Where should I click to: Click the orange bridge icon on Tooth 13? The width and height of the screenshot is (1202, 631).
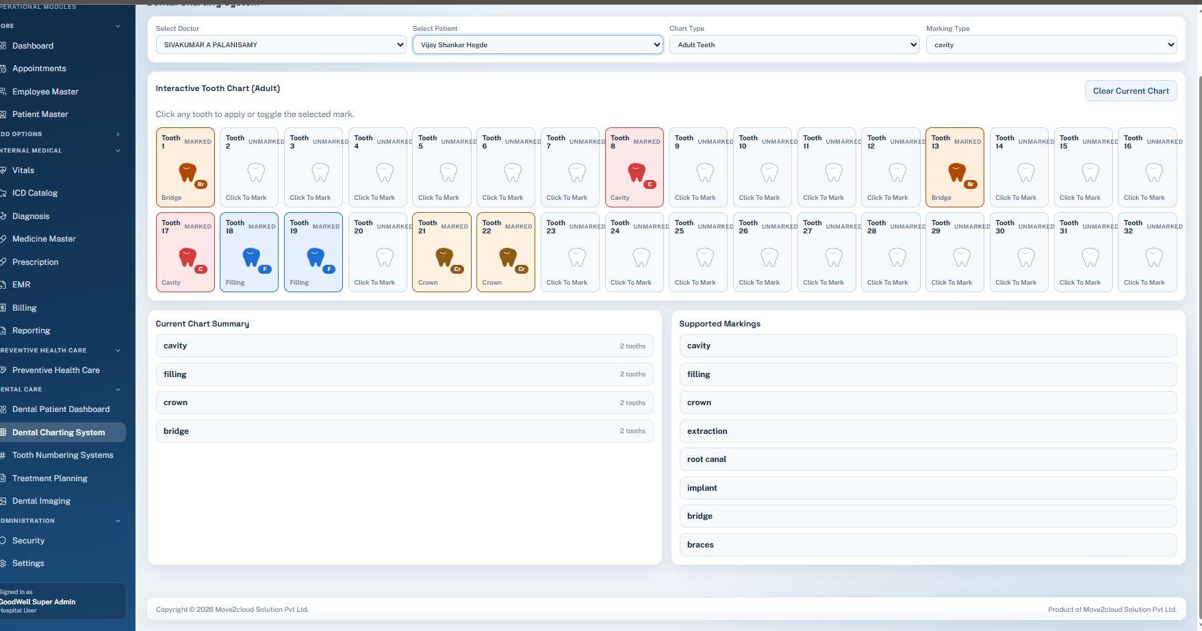[957, 172]
